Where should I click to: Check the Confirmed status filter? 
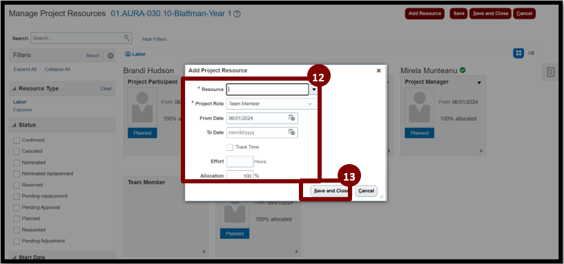tap(16, 140)
